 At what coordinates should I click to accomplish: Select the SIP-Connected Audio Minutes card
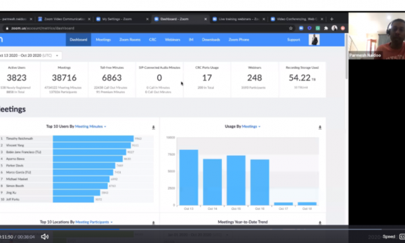159,80
